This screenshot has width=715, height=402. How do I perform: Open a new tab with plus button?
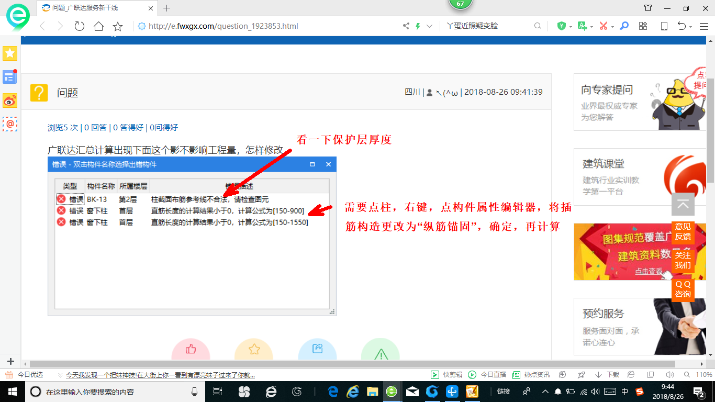pos(167,8)
